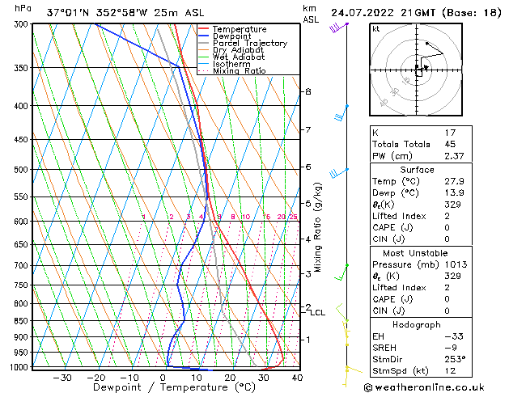Click the blue wind barb at 400 hPa

[341, 112]
